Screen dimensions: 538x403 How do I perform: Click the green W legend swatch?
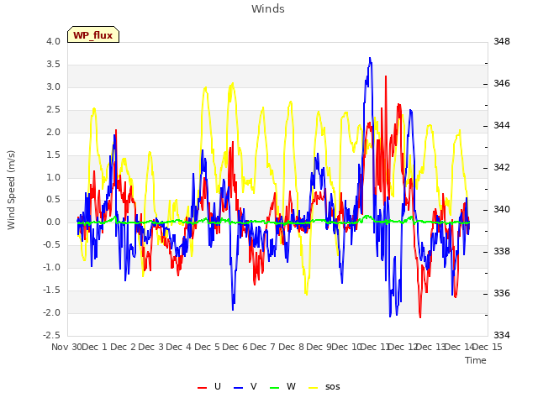tap(275, 388)
